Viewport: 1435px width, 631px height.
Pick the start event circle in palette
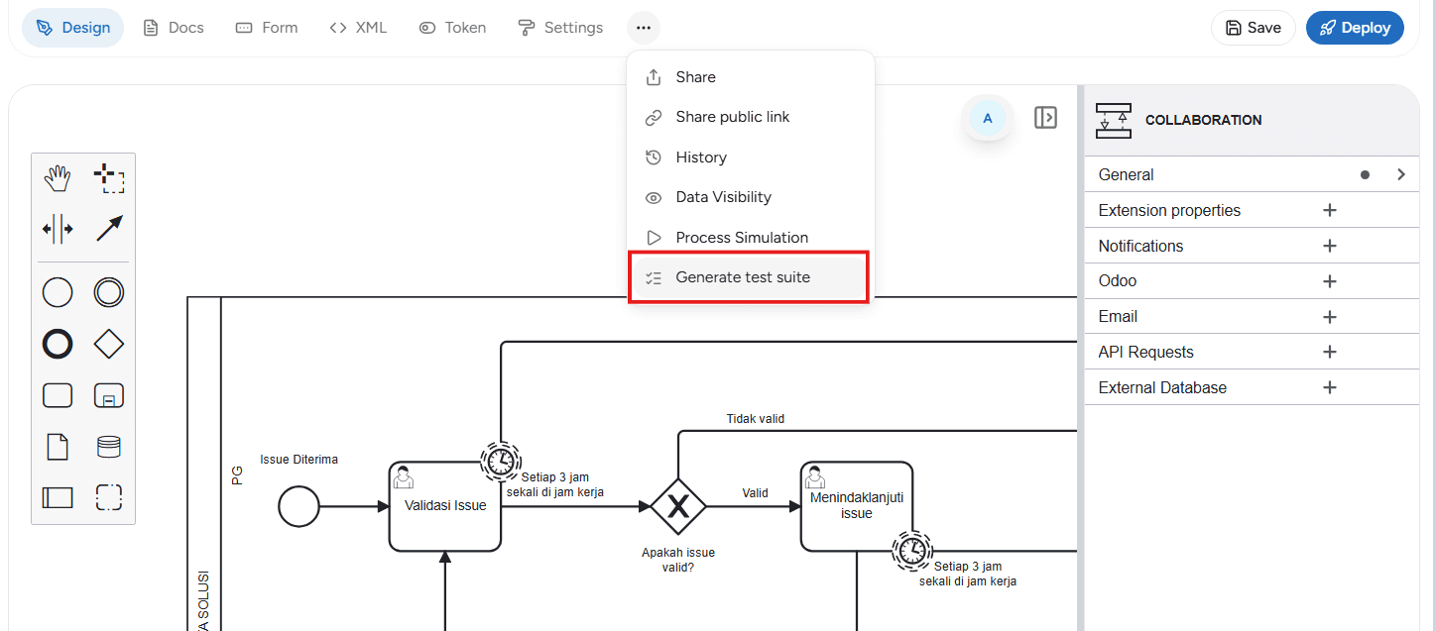[x=58, y=292]
